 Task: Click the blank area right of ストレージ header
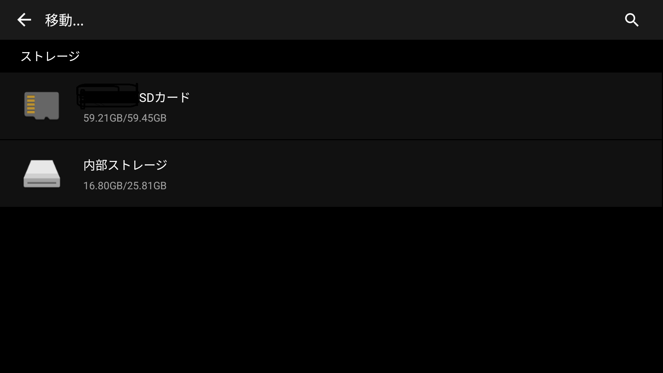tap(345, 56)
